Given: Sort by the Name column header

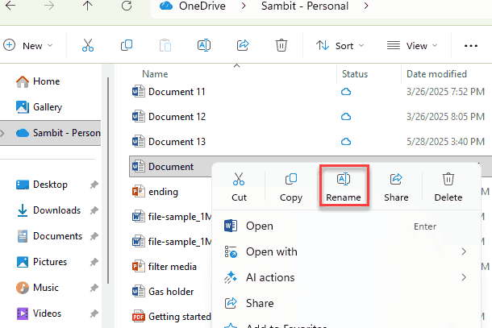Looking at the screenshot, I should (x=155, y=74).
